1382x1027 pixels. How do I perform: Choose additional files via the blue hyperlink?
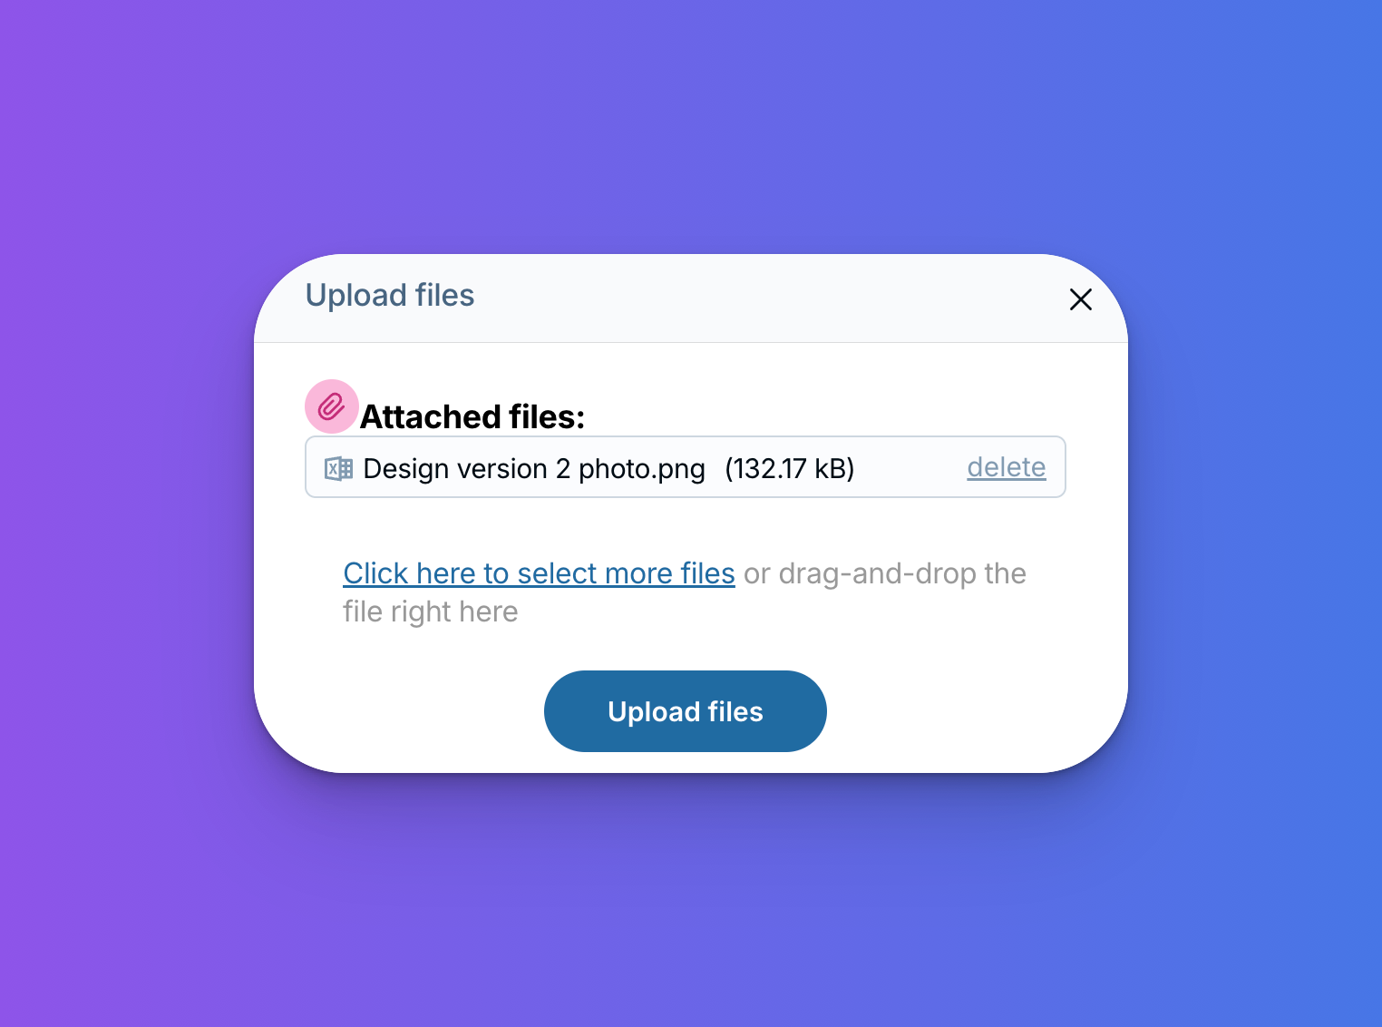coord(539,573)
